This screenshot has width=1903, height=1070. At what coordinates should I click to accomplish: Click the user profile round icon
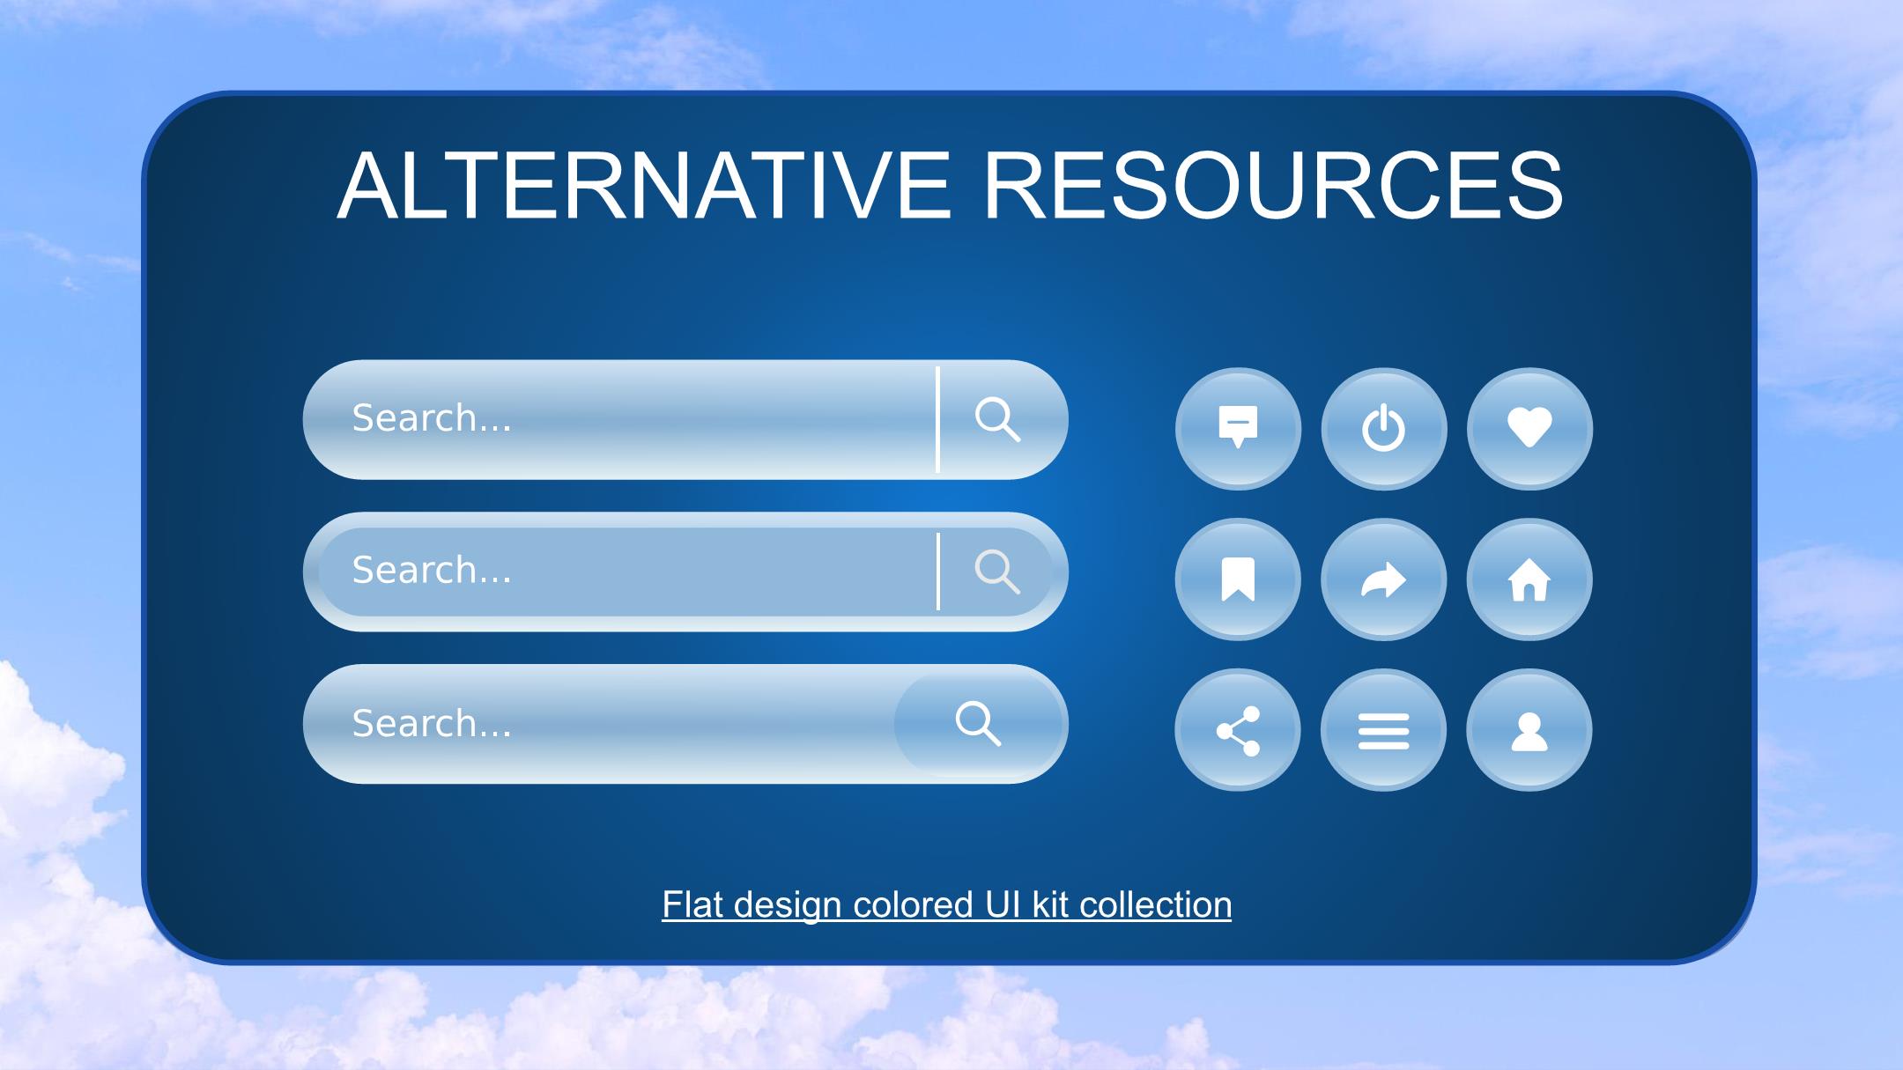[x=1529, y=730]
